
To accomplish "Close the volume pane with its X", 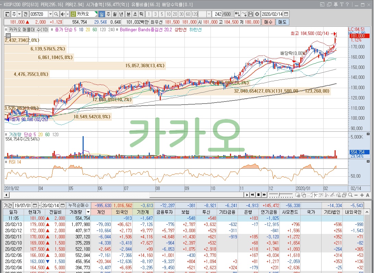I will 368,134.
